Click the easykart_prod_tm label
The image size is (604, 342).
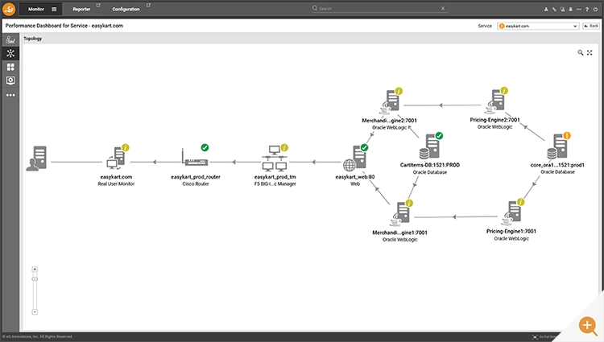(x=275, y=177)
